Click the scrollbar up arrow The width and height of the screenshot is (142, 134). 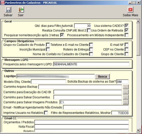coord(138,21)
